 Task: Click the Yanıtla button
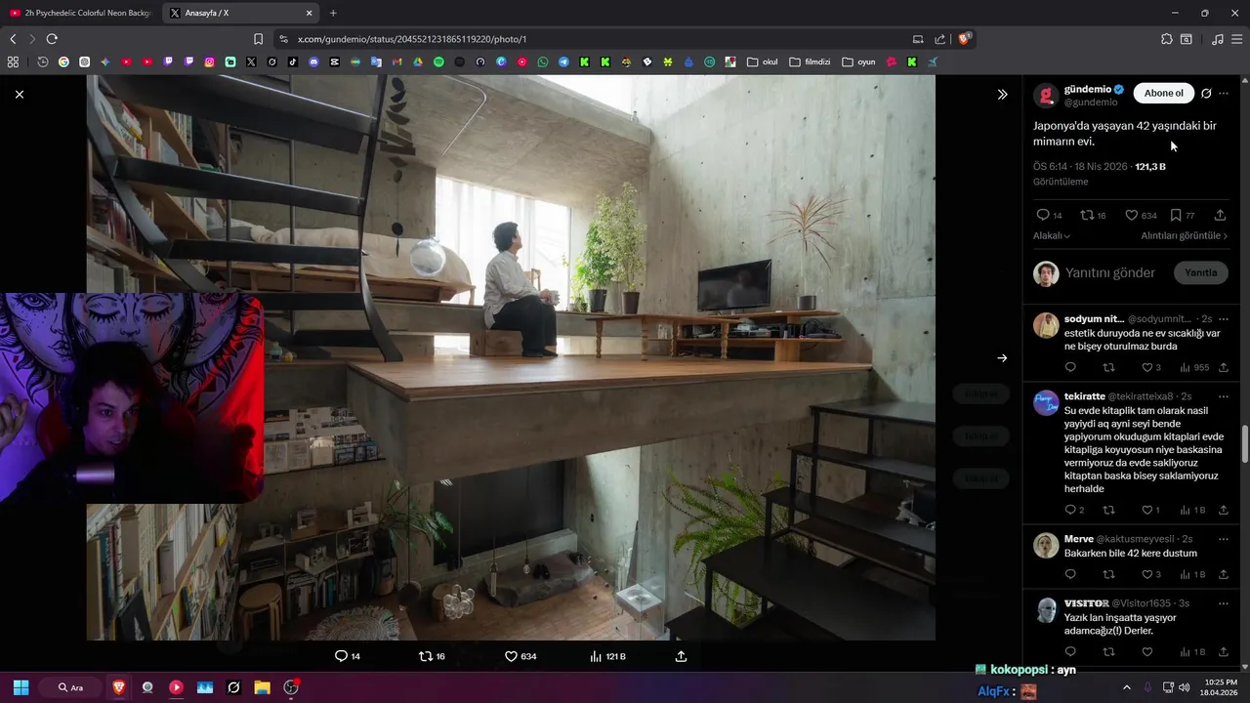tap(1201, 273)
